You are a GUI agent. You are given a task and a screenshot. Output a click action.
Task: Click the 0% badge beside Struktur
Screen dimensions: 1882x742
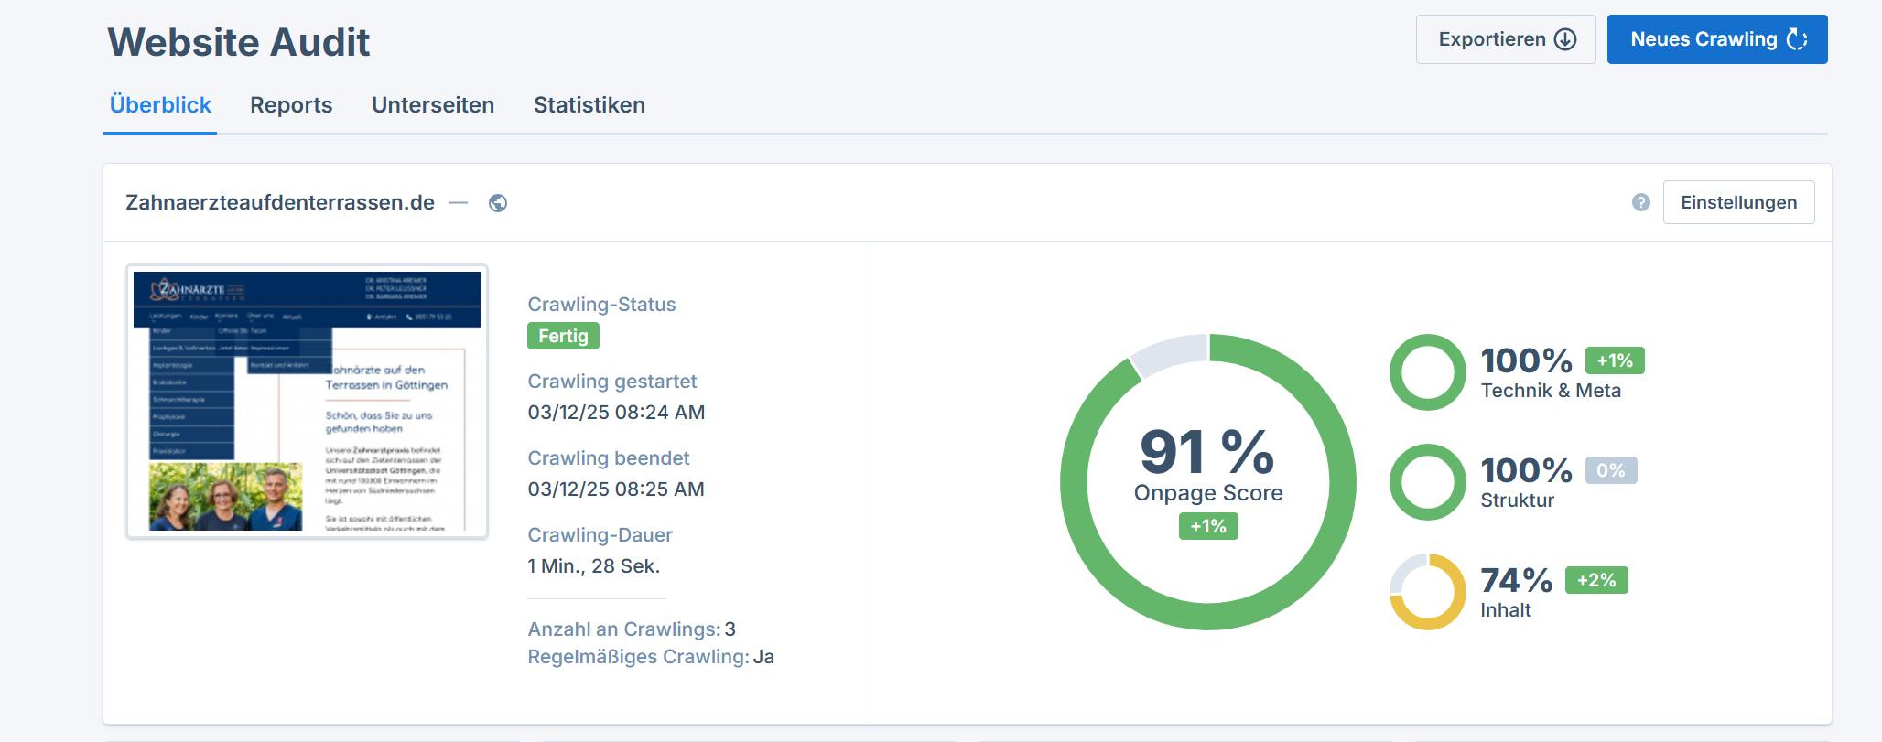point(1610,470)
